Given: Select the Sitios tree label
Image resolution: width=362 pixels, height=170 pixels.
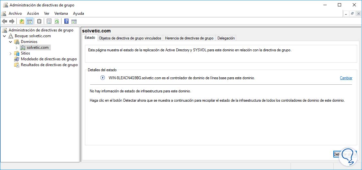Looking at the screenshot, I should pos(25,53).
